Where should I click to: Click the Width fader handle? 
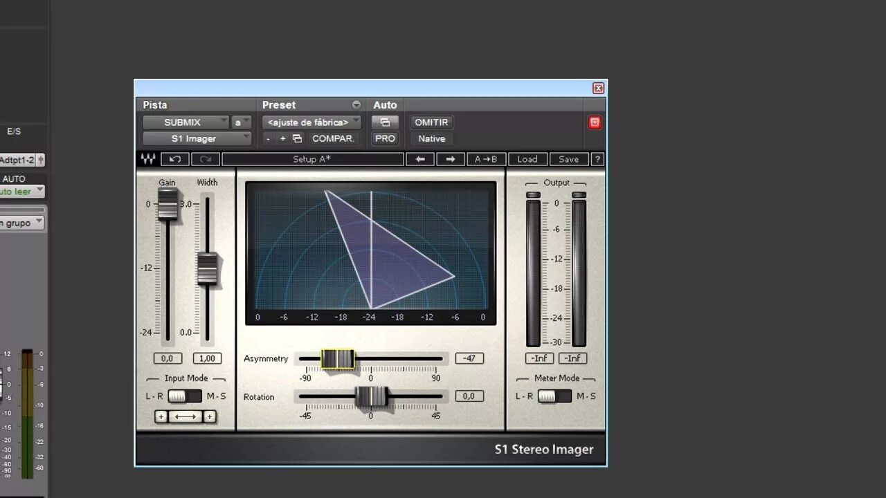(x=207, y=269)
